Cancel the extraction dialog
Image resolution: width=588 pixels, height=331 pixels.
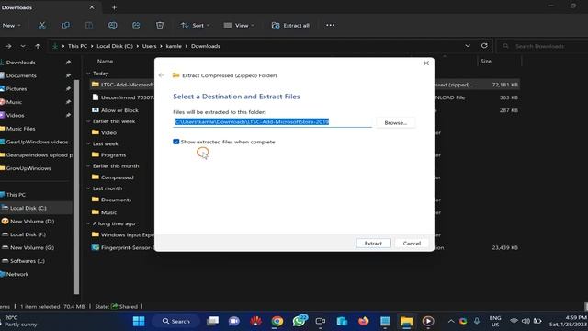412,243
